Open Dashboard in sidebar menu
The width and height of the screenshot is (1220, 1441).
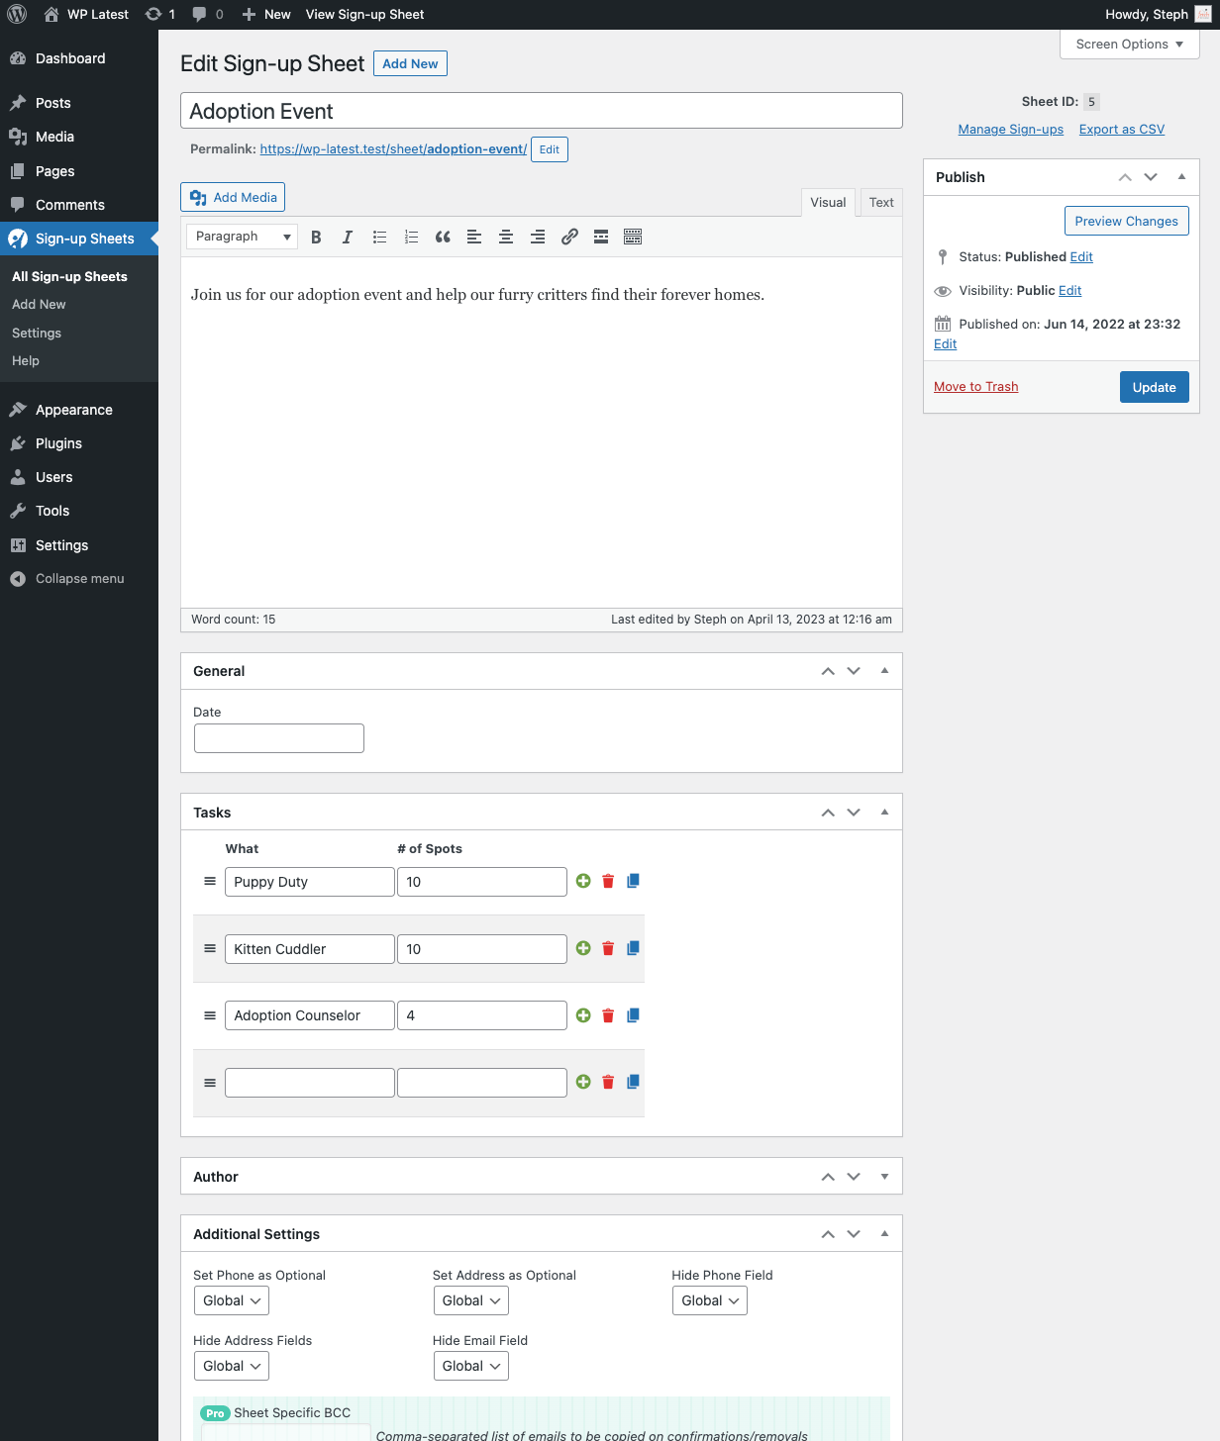point(79,58)
